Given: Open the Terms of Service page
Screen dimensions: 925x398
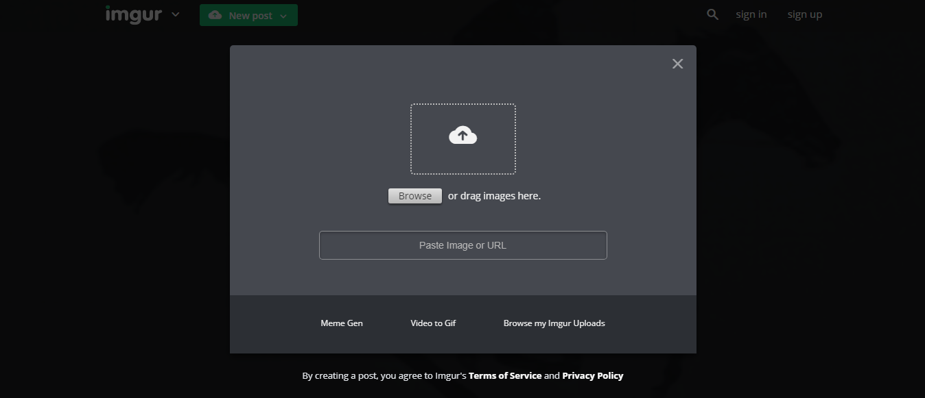Looking at the screenshot, I should [x=505, y=375].
